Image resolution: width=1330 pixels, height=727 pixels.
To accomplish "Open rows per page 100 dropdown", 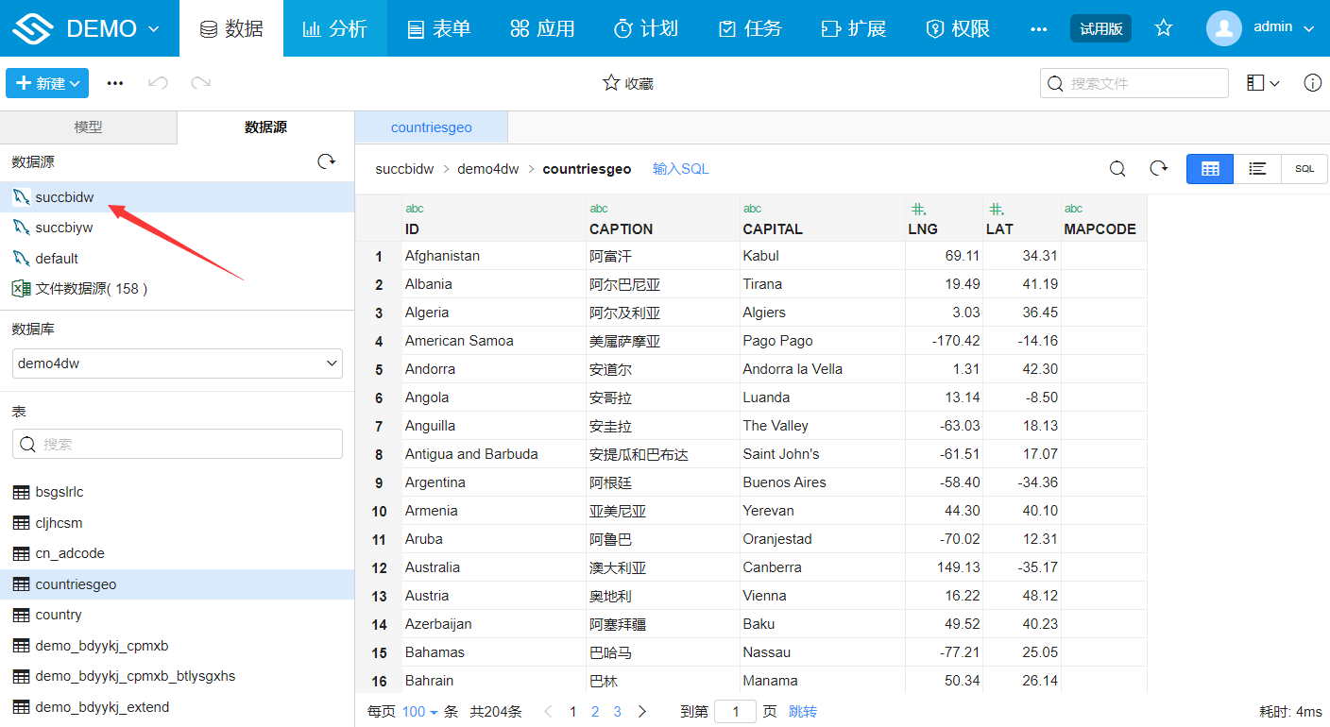I will coord(419,712).
